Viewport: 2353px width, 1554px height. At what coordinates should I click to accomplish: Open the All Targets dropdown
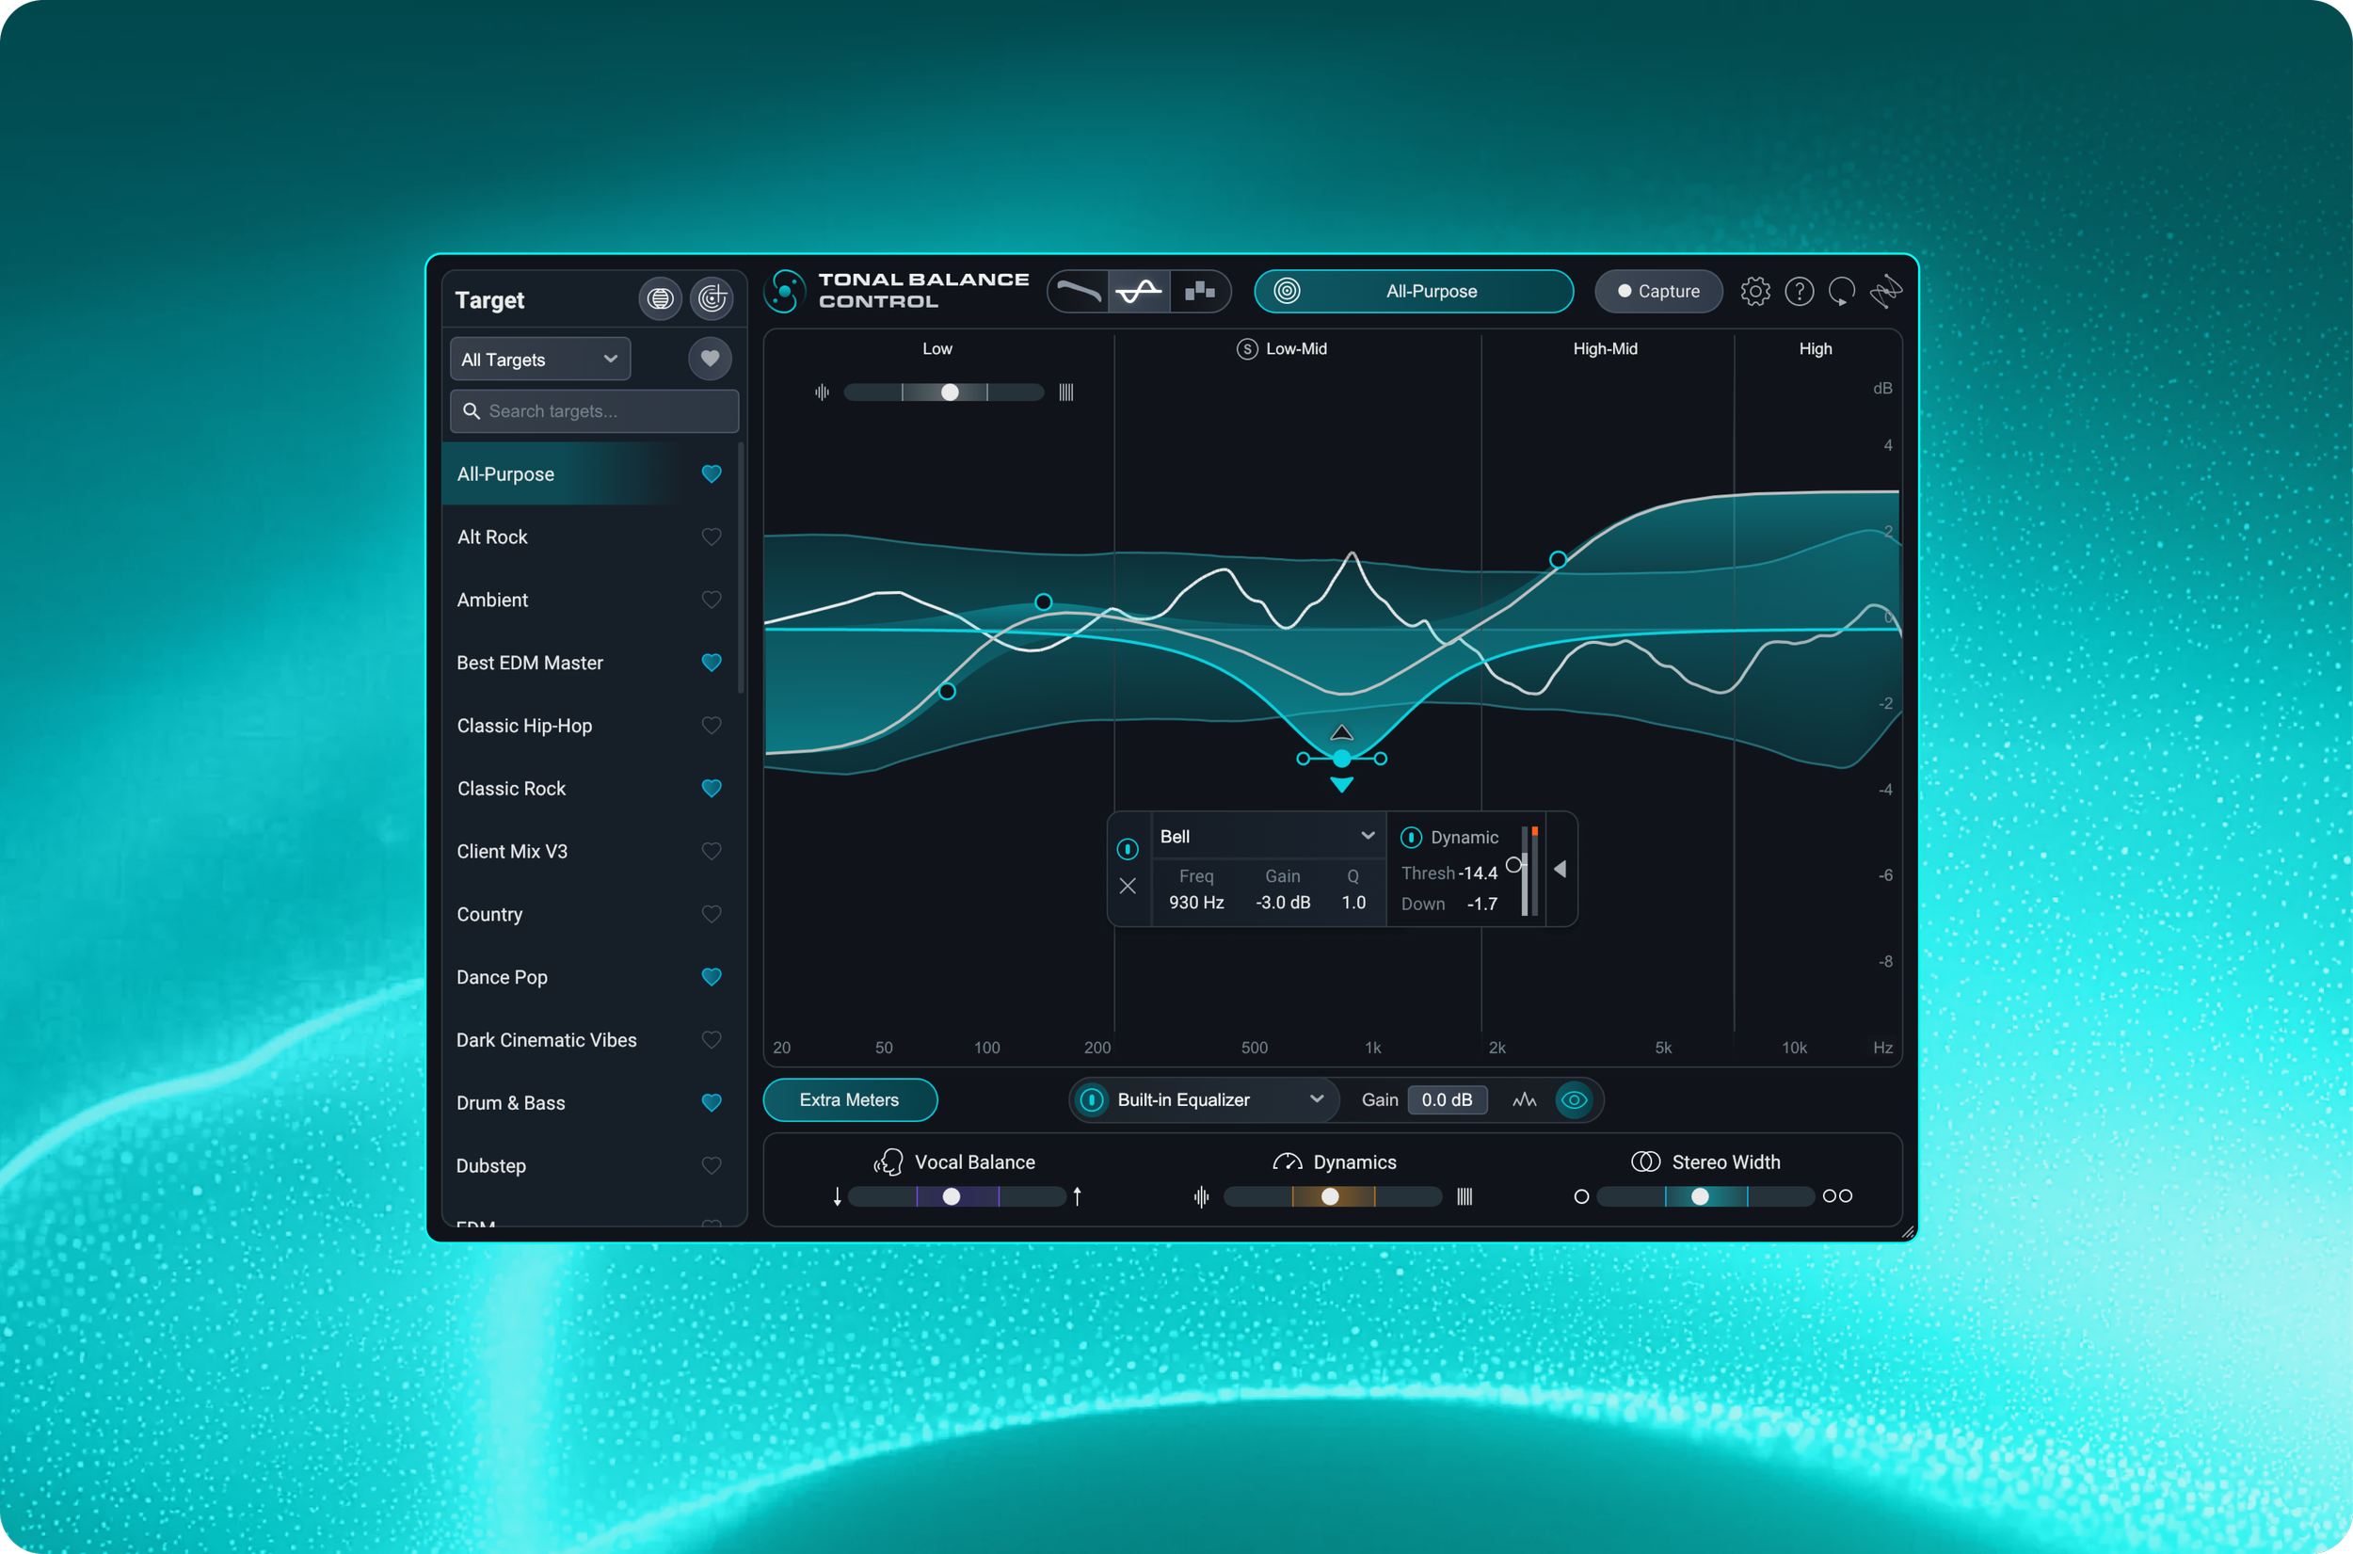[540, 360]
